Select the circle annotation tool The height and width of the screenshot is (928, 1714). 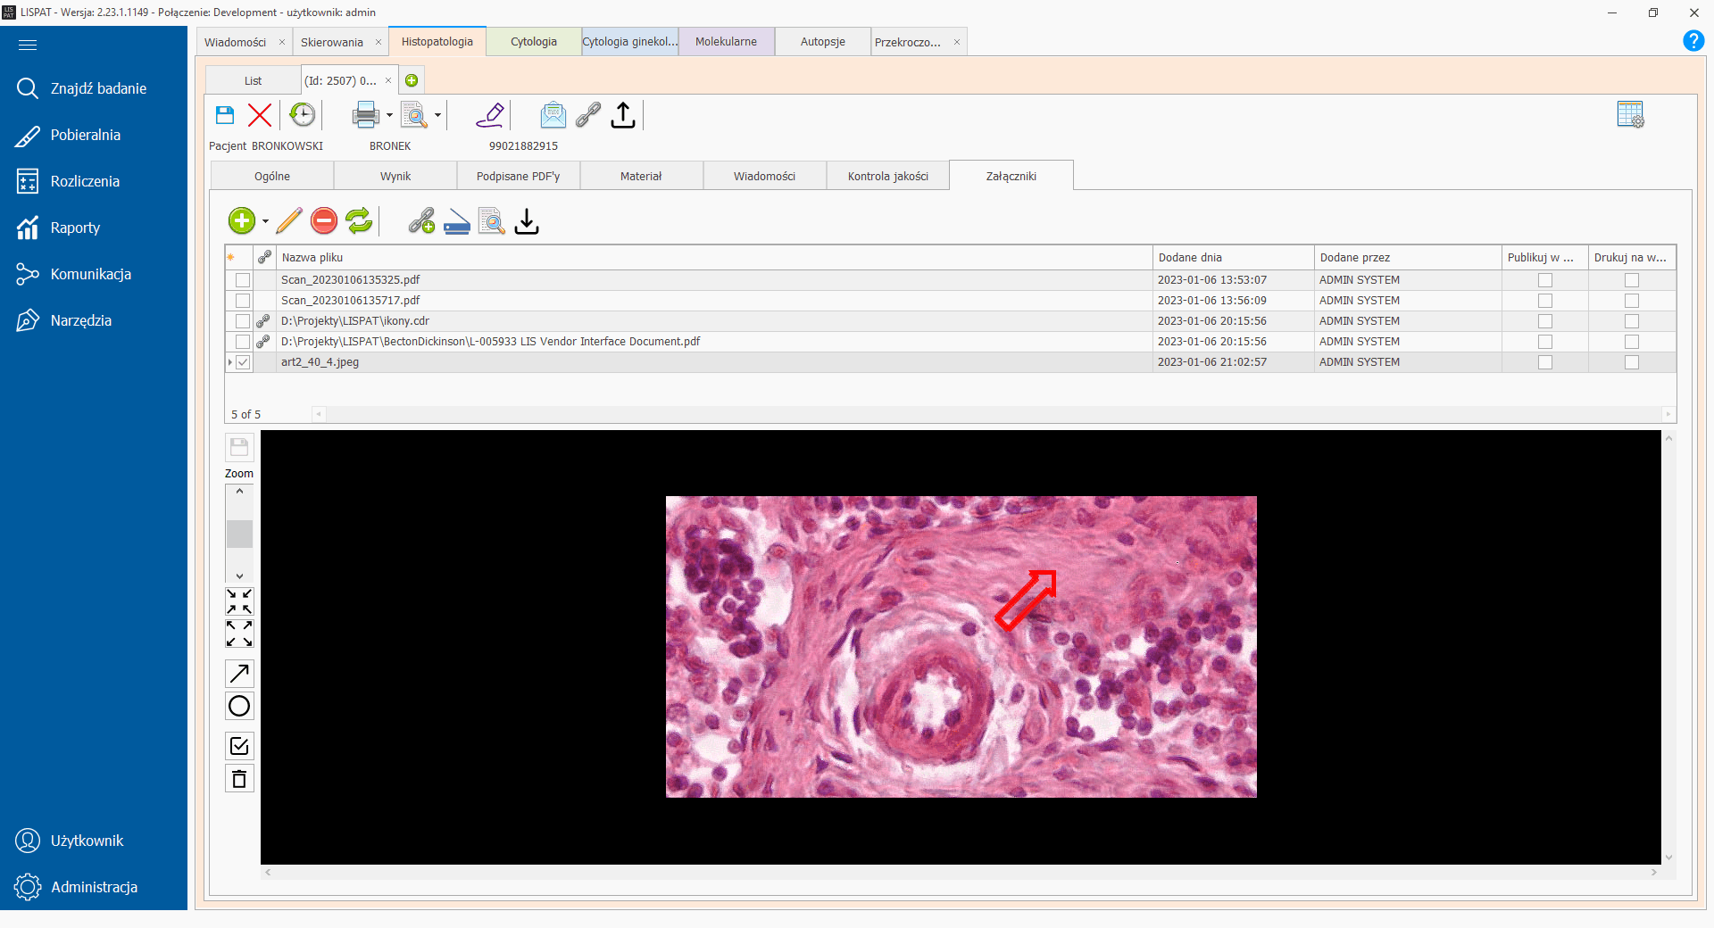click(239, 707)
